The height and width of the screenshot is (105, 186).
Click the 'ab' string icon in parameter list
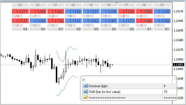pyautogui.click(x=85, y=97)
